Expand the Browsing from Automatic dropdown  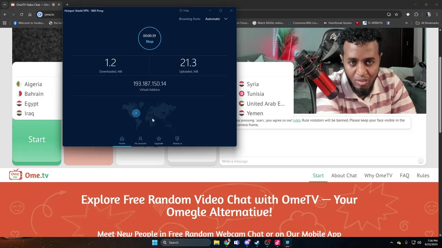(x=217, y=19)
